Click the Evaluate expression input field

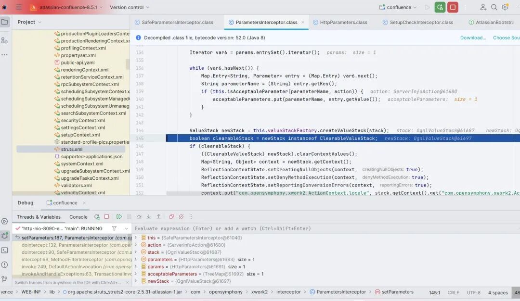coord(325,228)
